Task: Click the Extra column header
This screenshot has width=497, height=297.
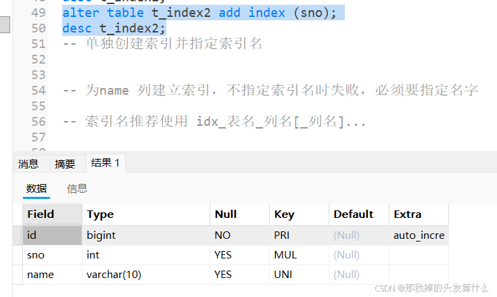Action: tap(419, 214)
